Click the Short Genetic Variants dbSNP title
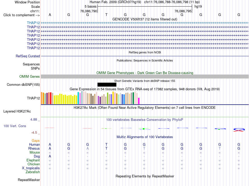This screenshot has width=249, height=186. (x=145, y=81)
